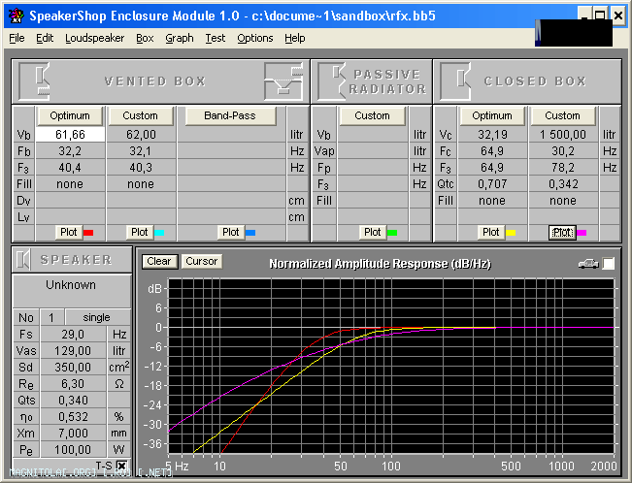This screenshot has height=483, width=632.
Task: Click the blue Band-Pass color swatch
Action: point(250,233)
